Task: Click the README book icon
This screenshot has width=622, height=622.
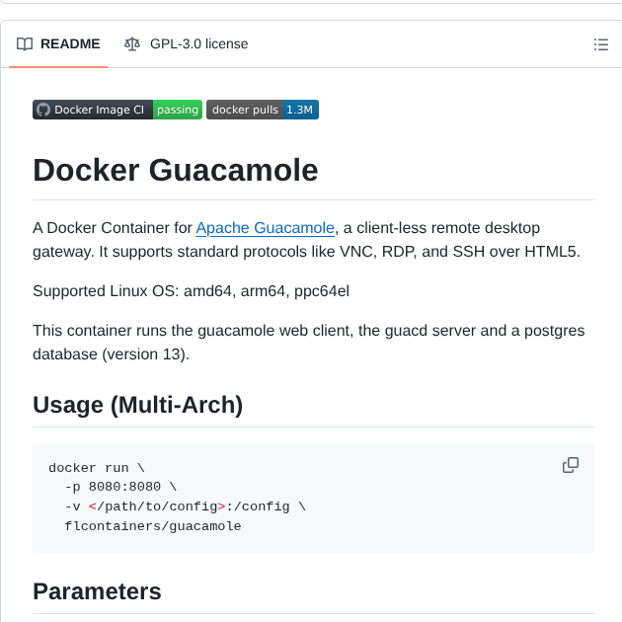Action: point(25,44)
